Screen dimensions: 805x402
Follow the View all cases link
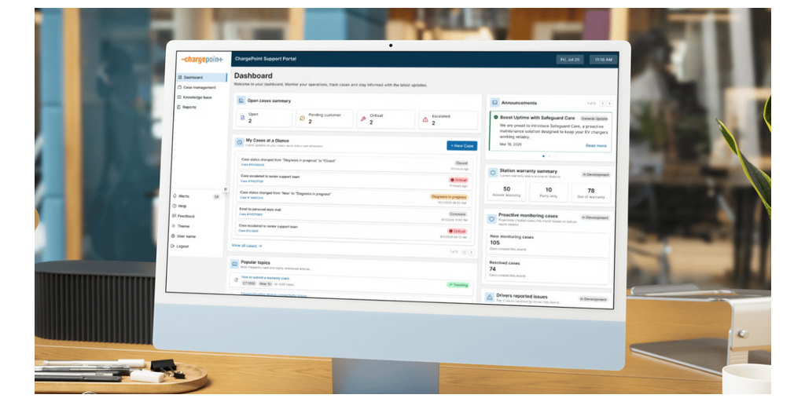click(247, 246)
